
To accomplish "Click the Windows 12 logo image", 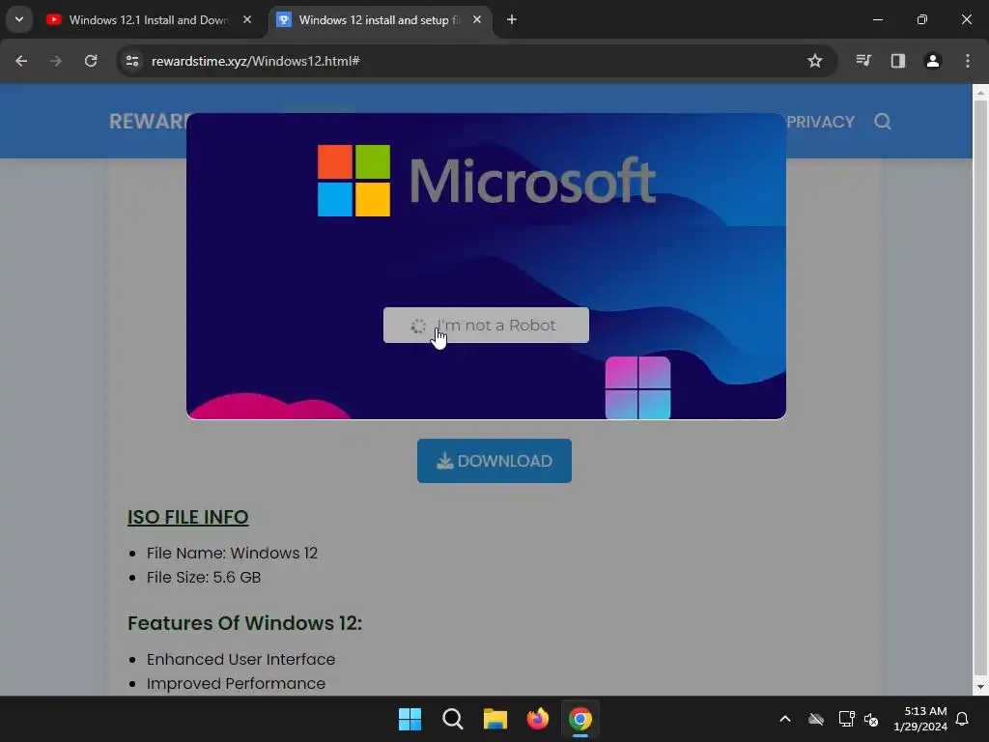I will [637, 387].
